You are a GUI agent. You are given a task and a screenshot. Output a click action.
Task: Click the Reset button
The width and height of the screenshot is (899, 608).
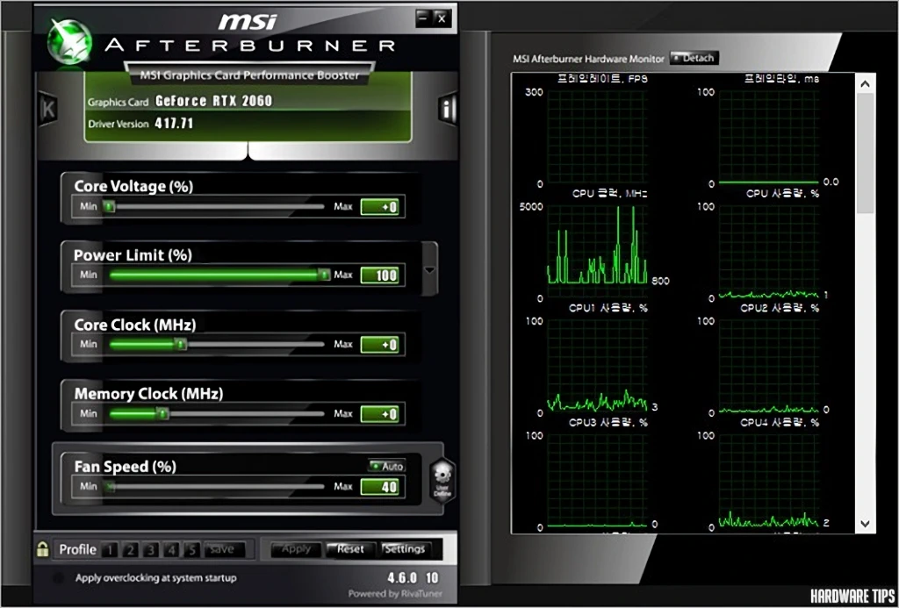[x=351, y=549]
